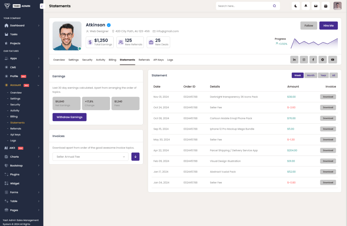Viewport: 347px width, 226px height.
Task: Toggle dark mode moon icon
Action: [x=296, y=6]
